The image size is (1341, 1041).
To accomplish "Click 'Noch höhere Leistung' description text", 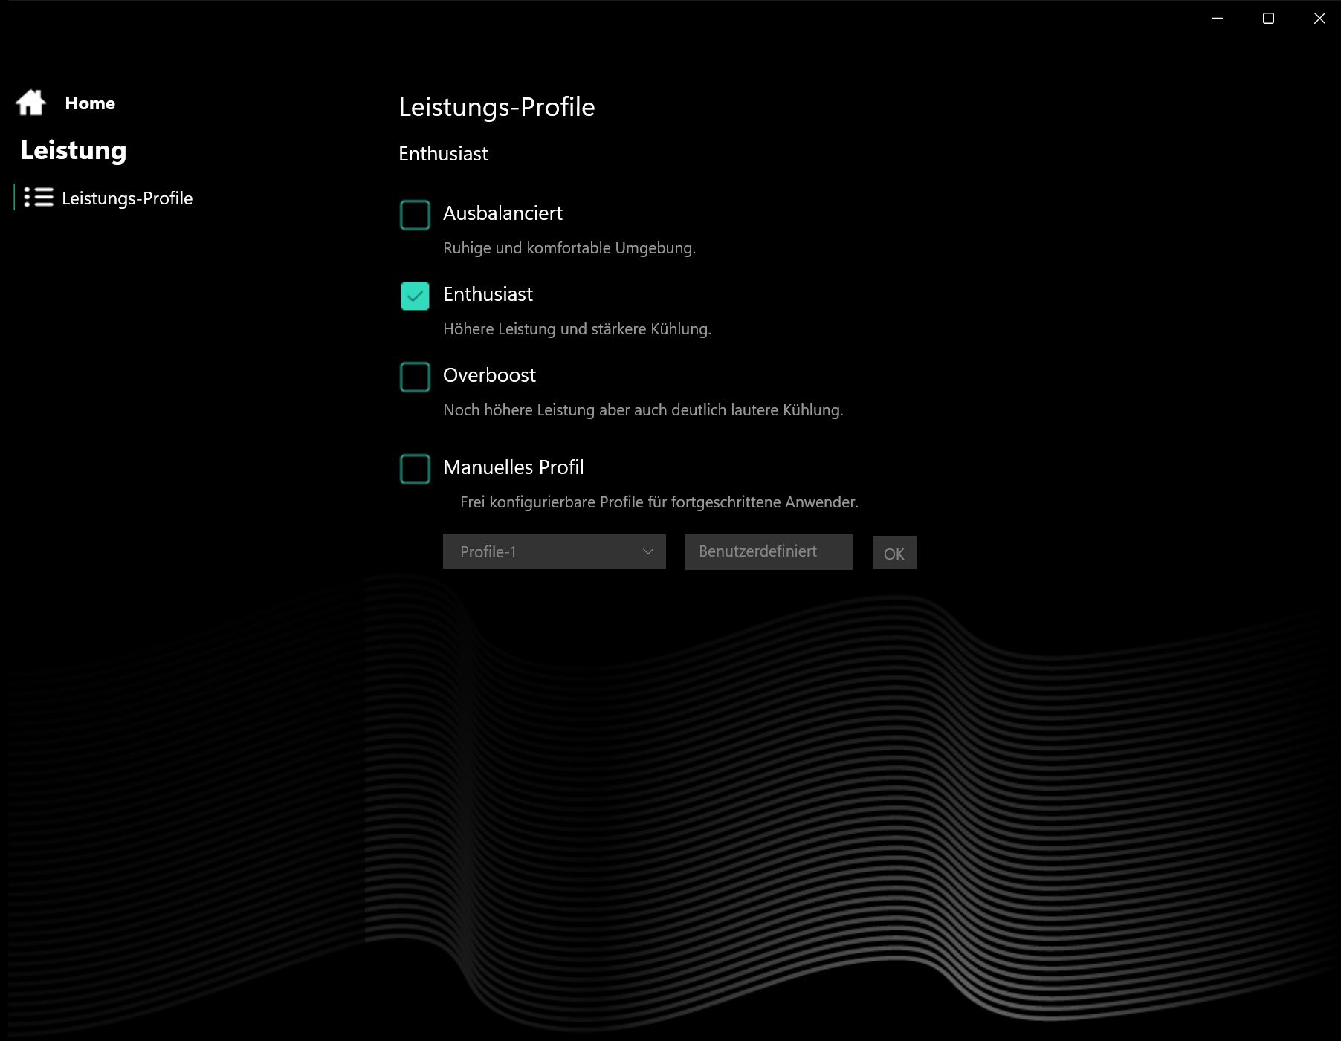I will point(643,410).
